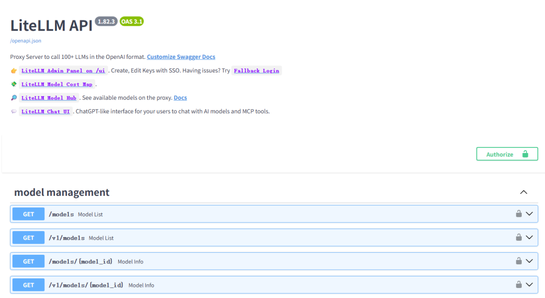Image resolution: width=545 pixels, height=298 pixels.
Task: Expand the GET /v1/models endpoint chevron
Action: (x=529, y=238)
